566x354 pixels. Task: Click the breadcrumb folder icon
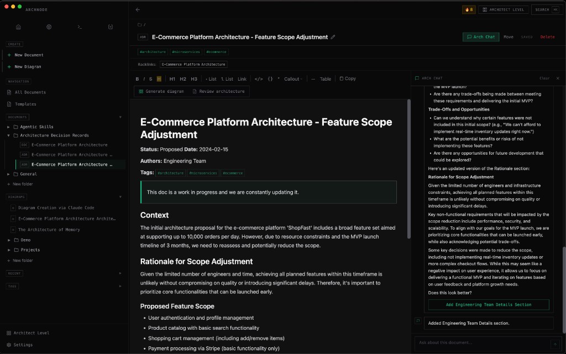click(x=139, y=24)
